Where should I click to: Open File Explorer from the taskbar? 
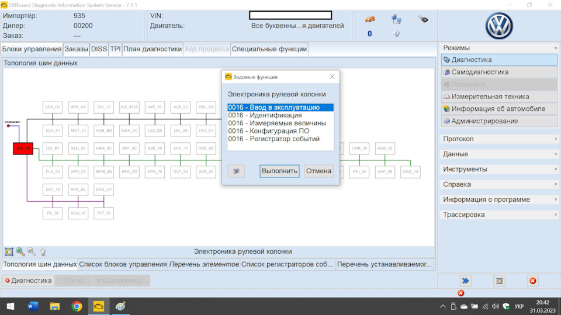[55, 306]
